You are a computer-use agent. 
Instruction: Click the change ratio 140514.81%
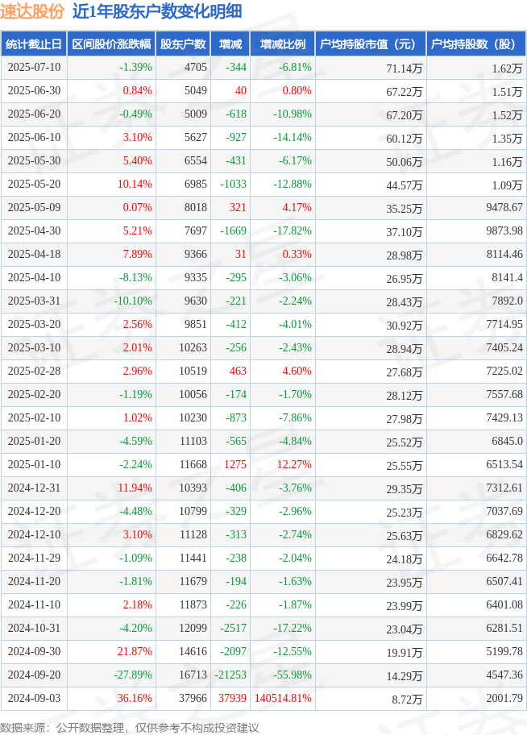283,698
